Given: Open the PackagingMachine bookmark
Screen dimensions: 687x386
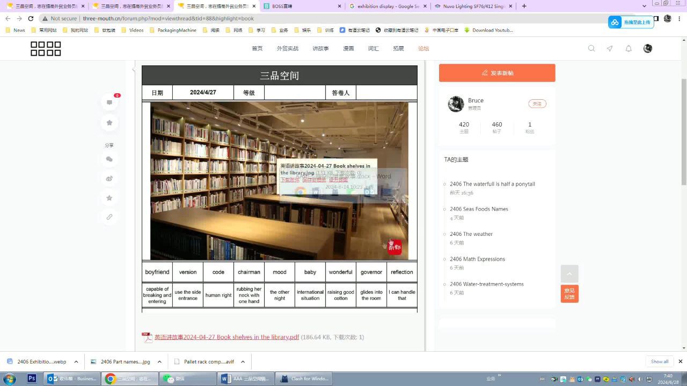Looking at the screenshot, I should (x=173, y=30).
